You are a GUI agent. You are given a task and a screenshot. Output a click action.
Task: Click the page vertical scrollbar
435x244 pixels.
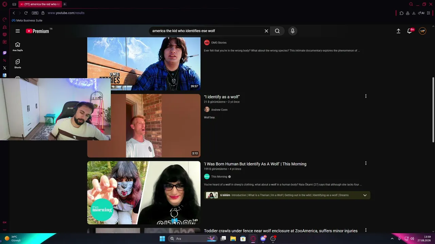tap(433, 110)
